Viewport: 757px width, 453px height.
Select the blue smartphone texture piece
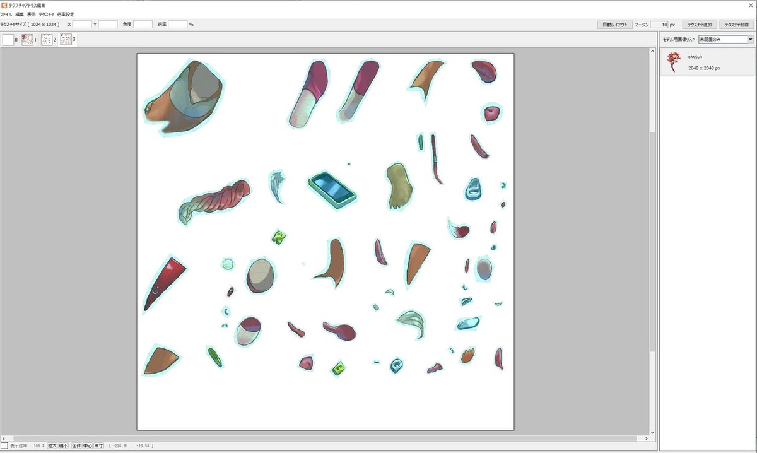click(x=333, y=189)
